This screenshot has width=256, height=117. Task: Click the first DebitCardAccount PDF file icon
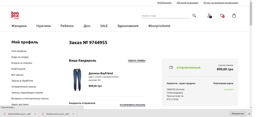pyautogui.click(x=5, y=114)
